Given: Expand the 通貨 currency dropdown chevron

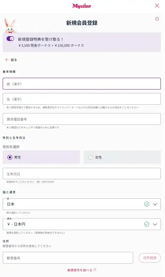Looking at the screenshot, I should (155, 224).
